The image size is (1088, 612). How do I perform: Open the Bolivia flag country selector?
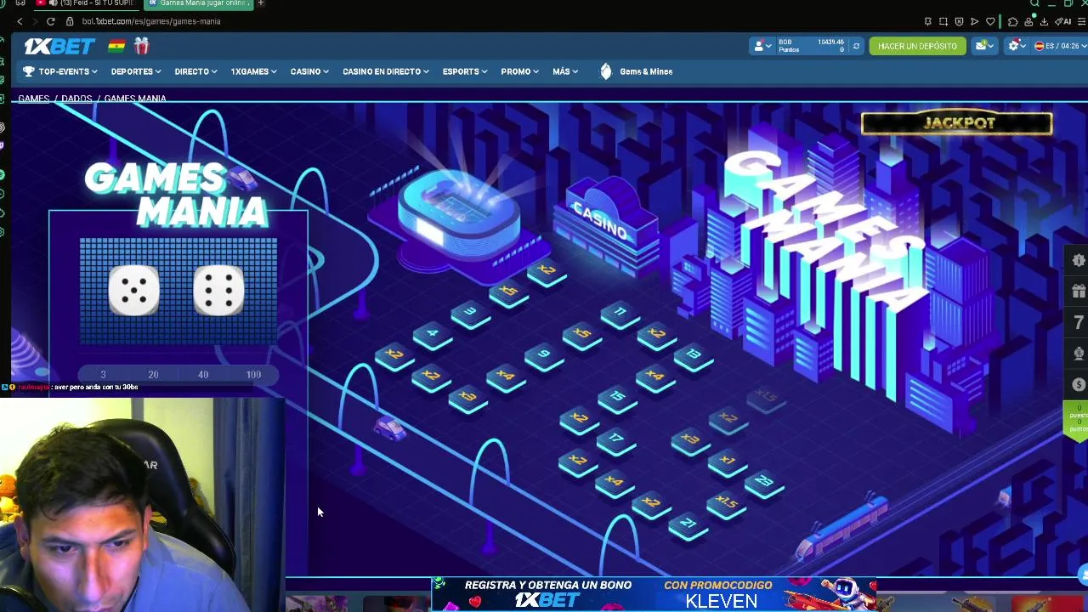tap(116, 46)
